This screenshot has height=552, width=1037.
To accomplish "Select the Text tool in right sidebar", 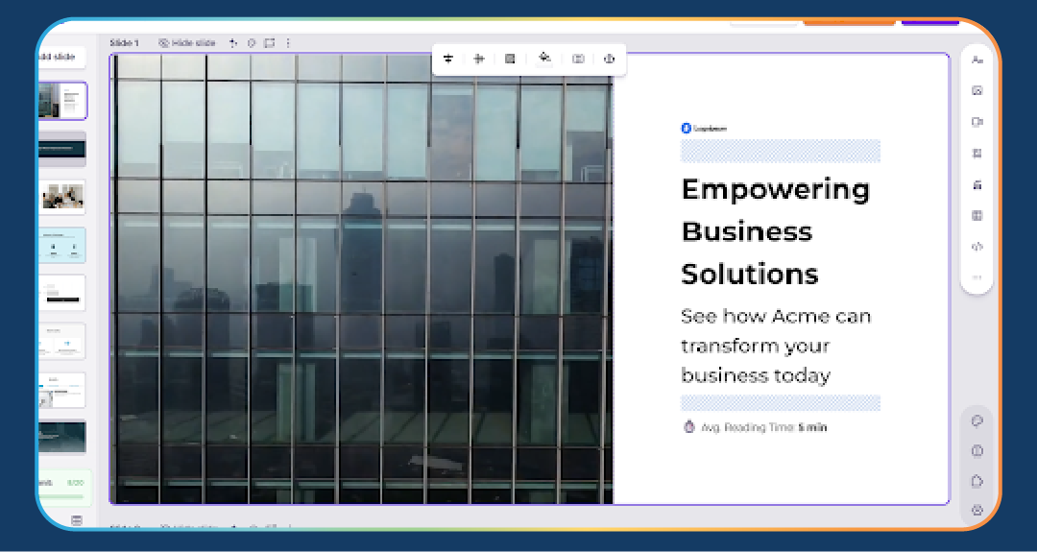I will 977,60.
